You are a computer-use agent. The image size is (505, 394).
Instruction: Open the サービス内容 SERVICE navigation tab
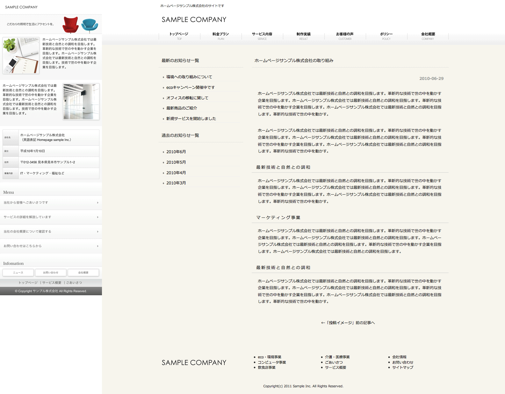pyautogui.click(x=262, y=36)
